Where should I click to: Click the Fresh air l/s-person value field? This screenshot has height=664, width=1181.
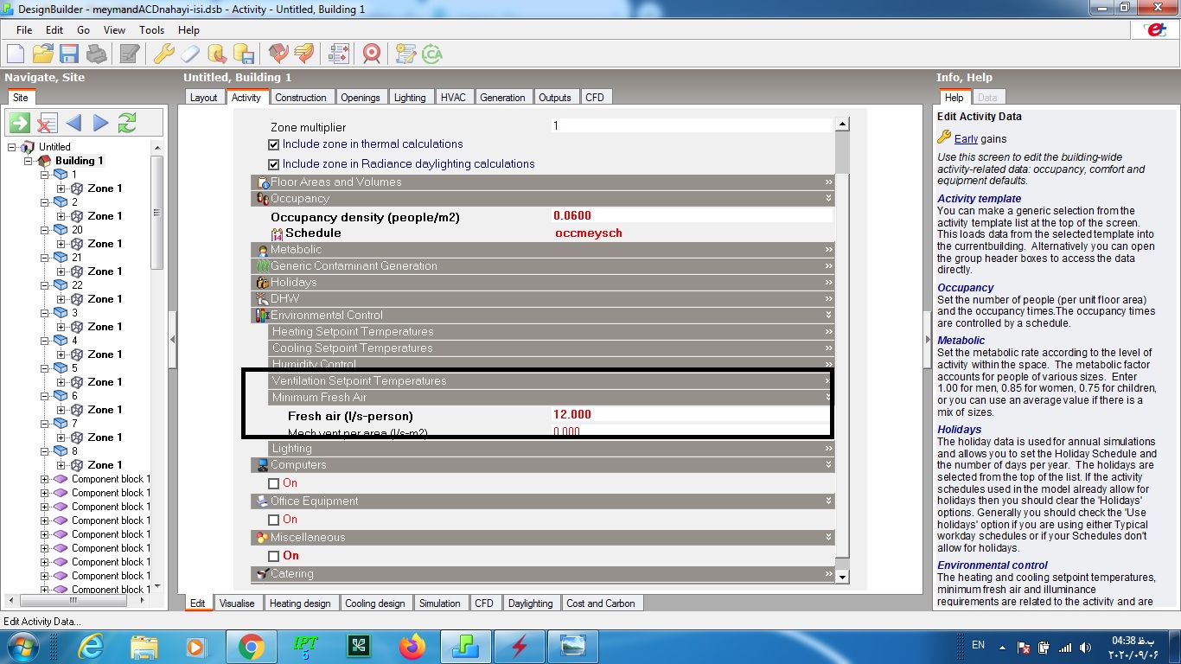[693, 415]
